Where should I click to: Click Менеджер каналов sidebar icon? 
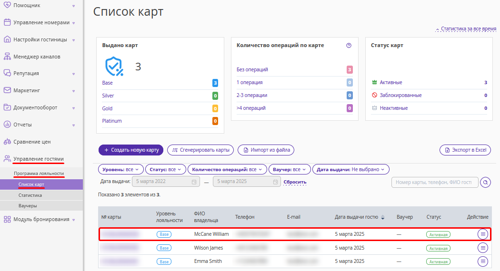pos(7,57)
